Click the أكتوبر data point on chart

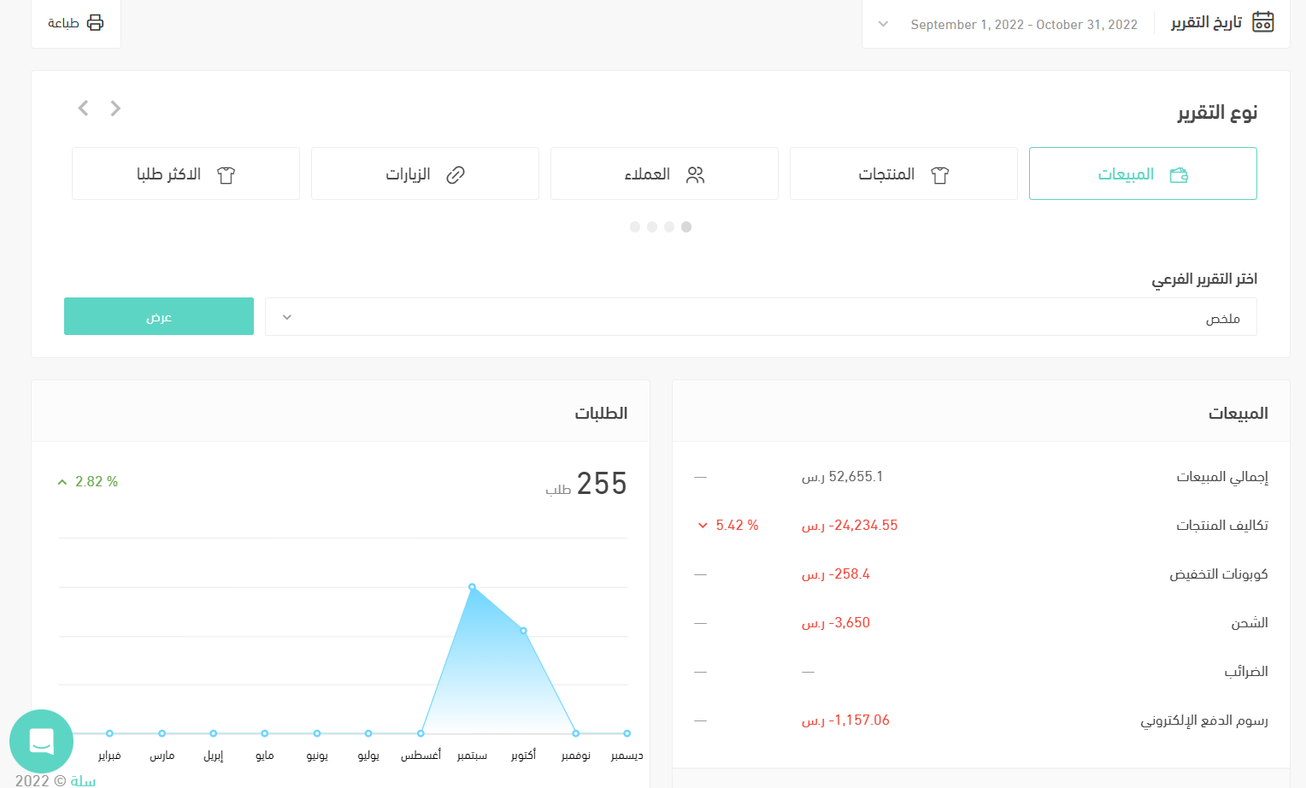[x=523, y=631]
